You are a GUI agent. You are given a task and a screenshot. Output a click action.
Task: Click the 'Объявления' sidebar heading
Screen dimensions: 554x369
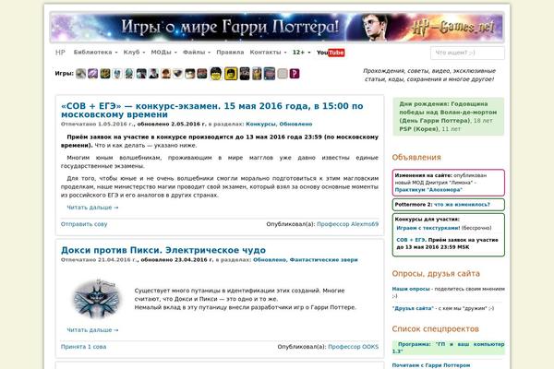[x=416, y=157]
